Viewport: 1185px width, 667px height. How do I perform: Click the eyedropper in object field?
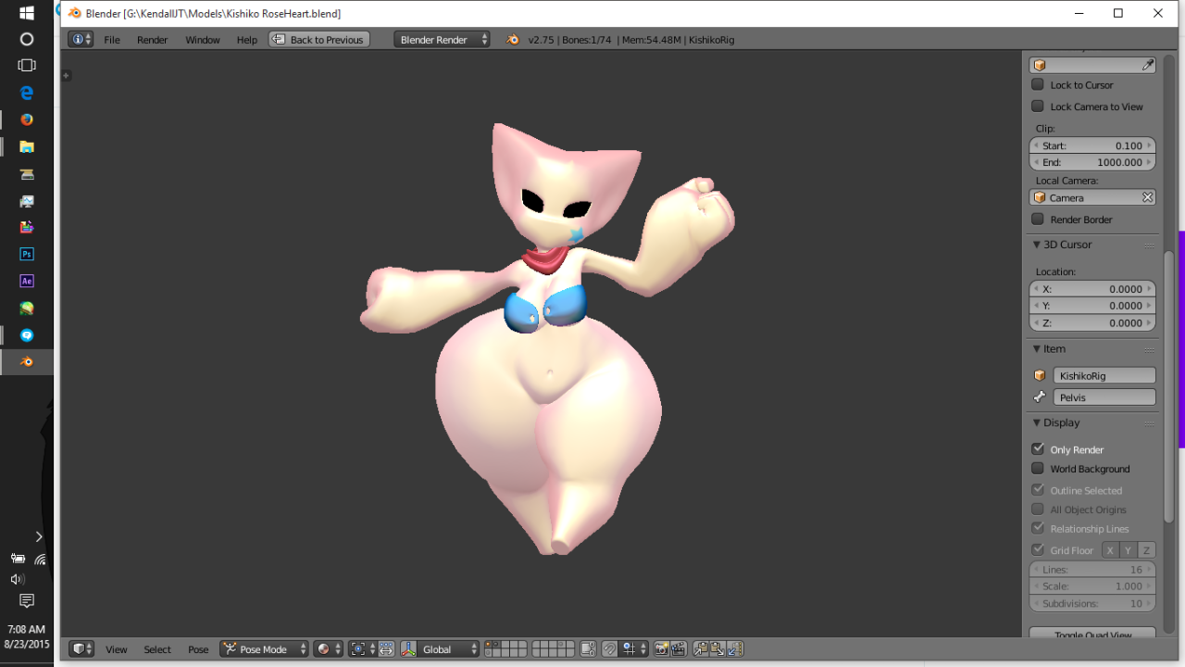(x=1148, y=65)
